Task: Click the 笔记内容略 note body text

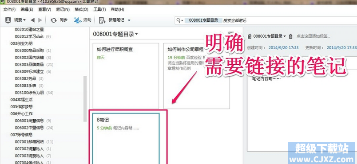Action: click(x=266, y=78)
